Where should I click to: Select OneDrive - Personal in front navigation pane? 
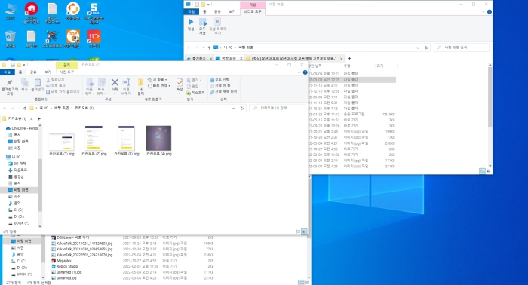tap(22, 128)
